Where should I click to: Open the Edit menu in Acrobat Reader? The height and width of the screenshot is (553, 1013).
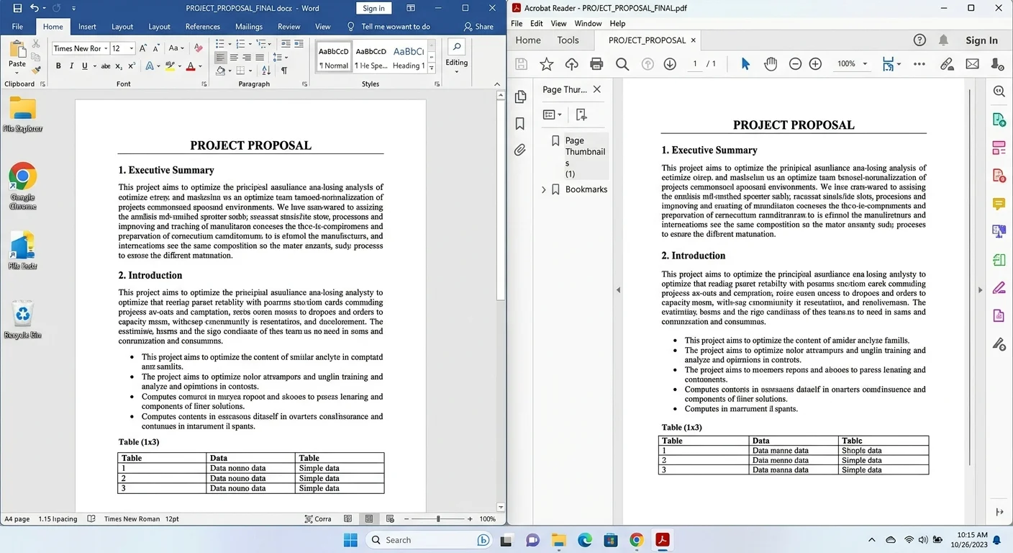pos(537,24)
